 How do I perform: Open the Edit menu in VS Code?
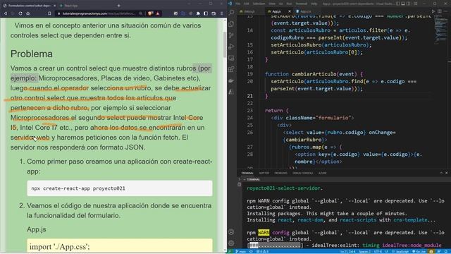[x=247, y=4]
